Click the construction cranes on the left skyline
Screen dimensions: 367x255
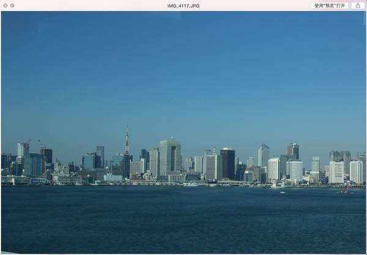click(41, 144)
